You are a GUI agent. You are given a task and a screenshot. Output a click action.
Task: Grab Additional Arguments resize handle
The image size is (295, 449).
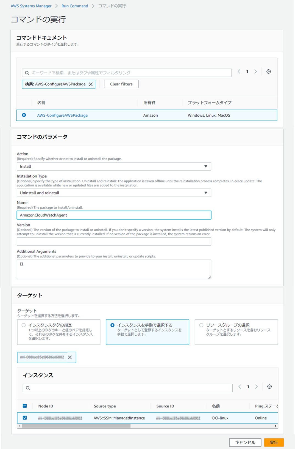click(x=210, y=277)
